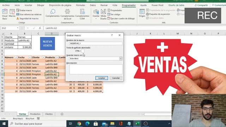Image resolution: width=226 pixels, height=127 pixels.
Task: Open OBS Studio from taskbar
Action: pos(145,124)
